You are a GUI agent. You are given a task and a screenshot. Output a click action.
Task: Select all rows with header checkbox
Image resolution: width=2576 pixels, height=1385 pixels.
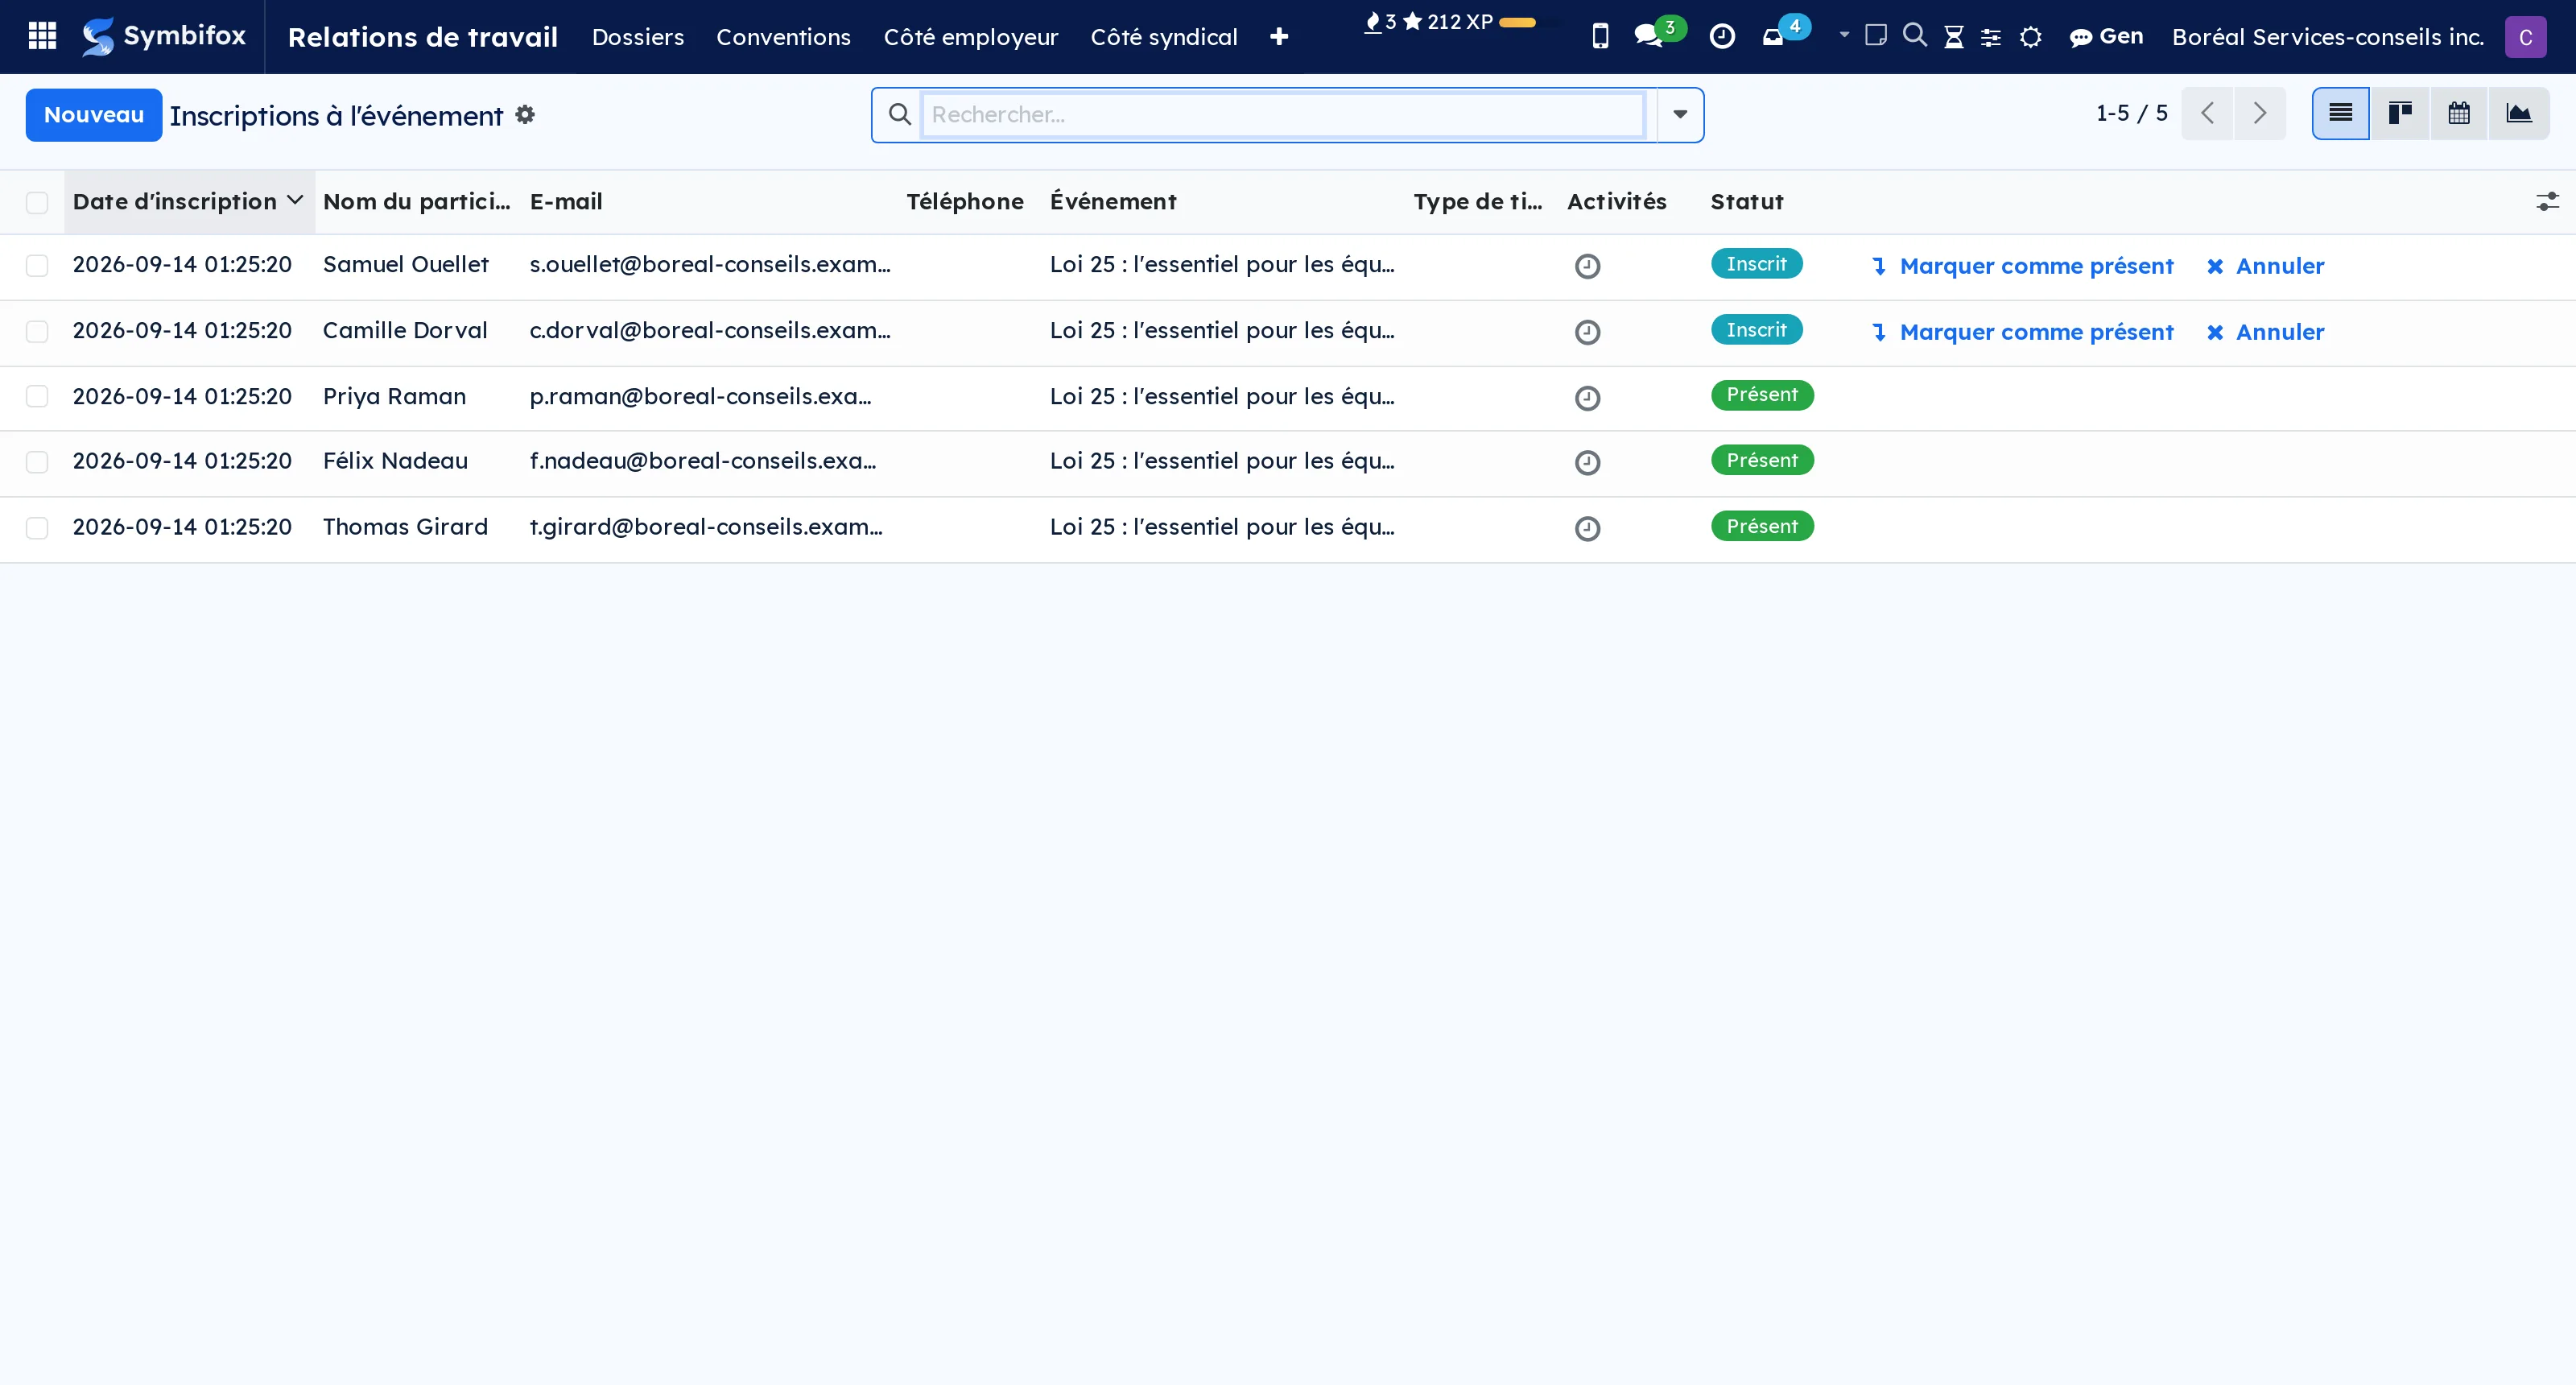(x=37, y=203)
